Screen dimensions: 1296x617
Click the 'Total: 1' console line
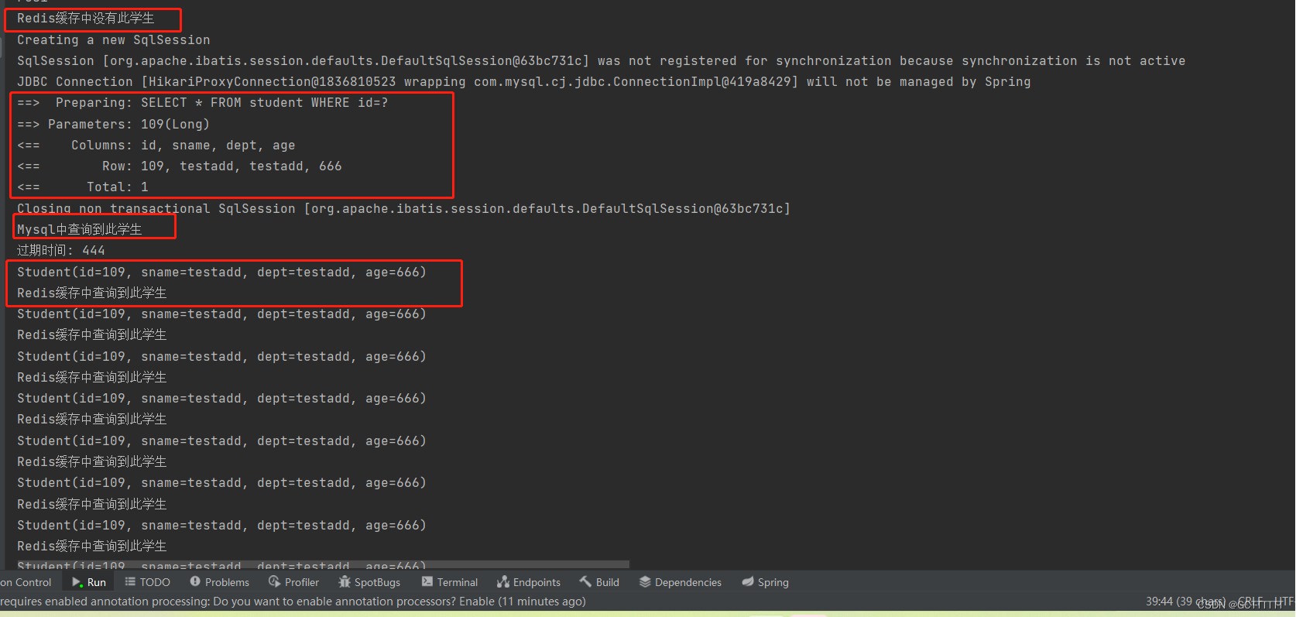click(x=82, y=187)
